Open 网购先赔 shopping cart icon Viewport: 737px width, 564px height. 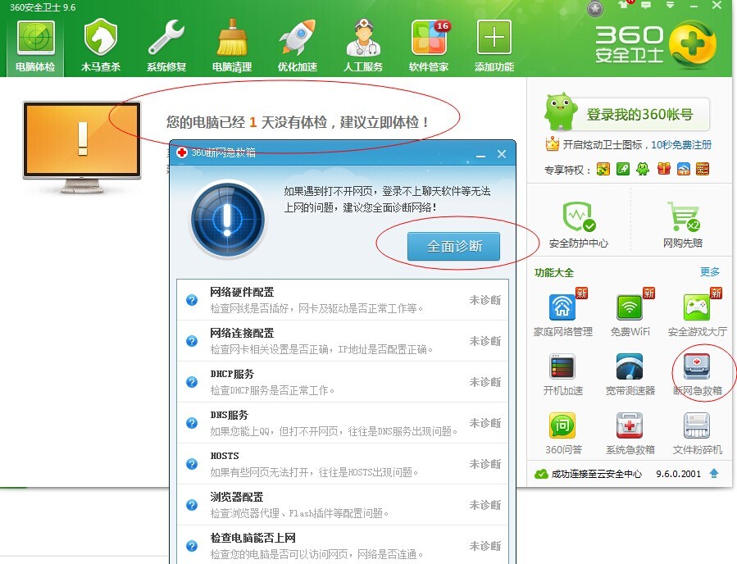pos(683,224)
